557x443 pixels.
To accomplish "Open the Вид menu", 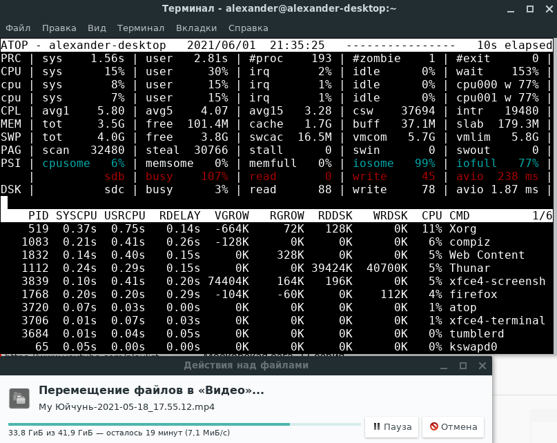I will [97, 28].
